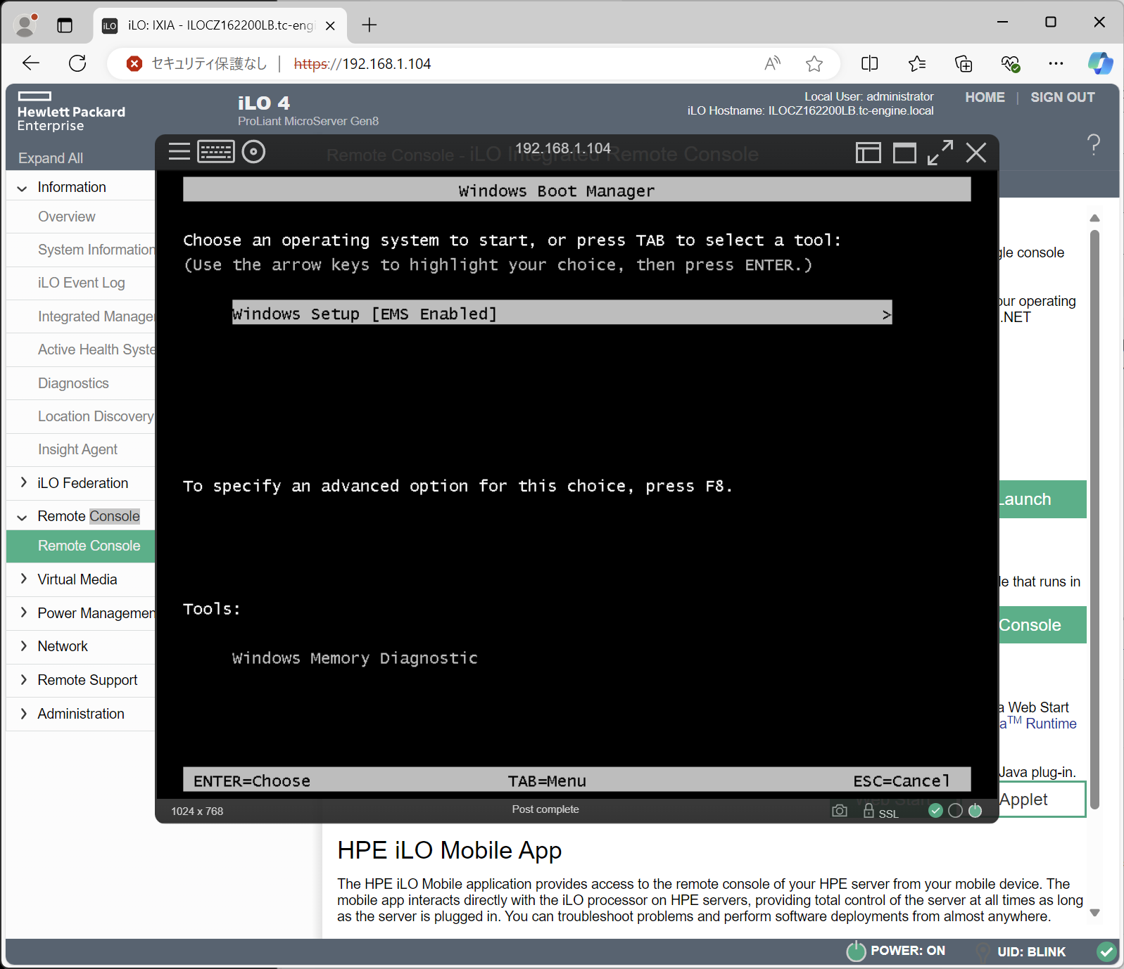Expand the Power Management section
Image resolution: width=1124 pixels, height=969 pixels.
23,613
